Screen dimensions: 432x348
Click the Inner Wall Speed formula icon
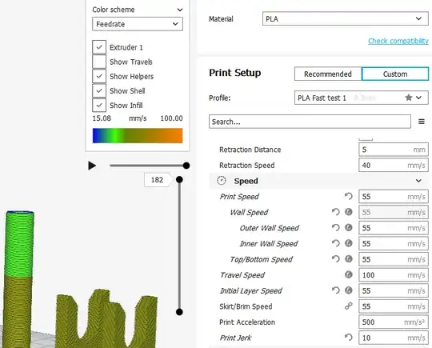[x=349, y=243]
